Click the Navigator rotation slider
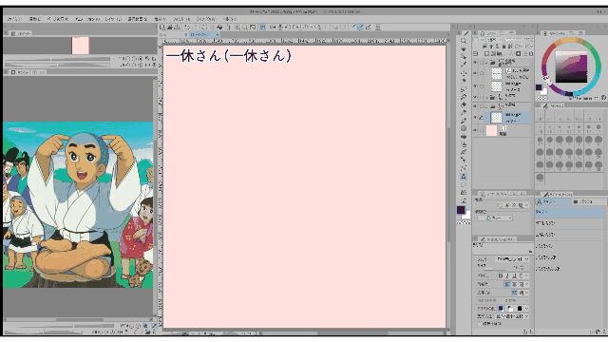Image resolution: width=608 pixels, height=342 pixels. pos(57,65)
